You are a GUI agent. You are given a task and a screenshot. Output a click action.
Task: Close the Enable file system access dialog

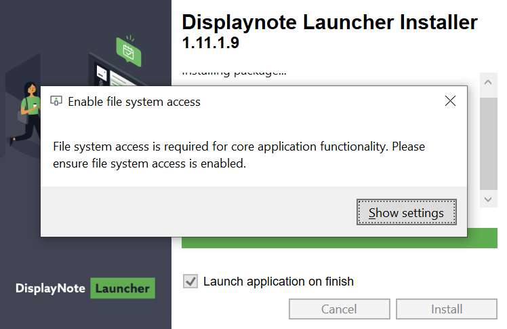coord(450,101)
